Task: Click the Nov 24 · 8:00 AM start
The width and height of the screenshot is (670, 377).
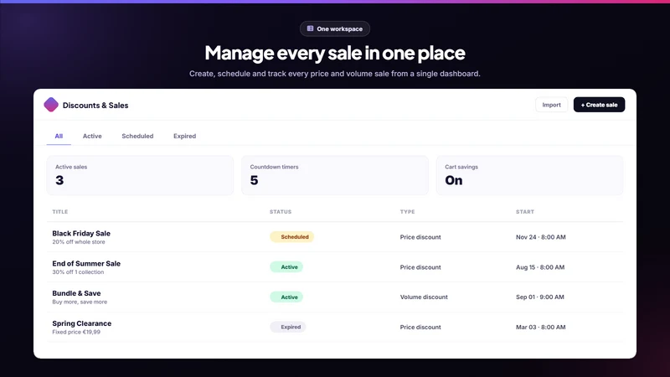Action: 540,237
